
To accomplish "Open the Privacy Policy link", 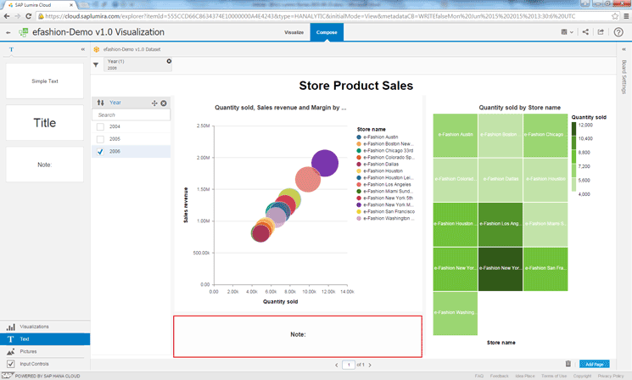I will point(611,376).
